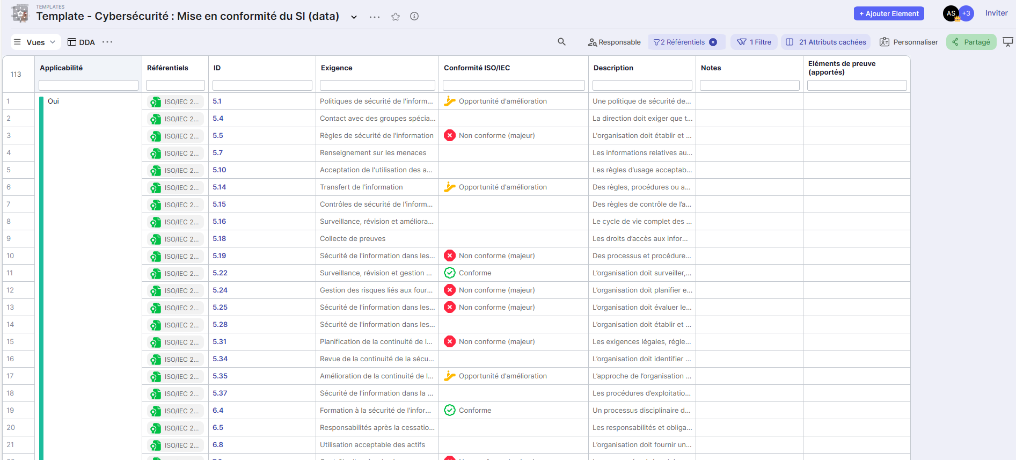Image resolution: width=1016 pixels, height=460 pixels.
Task: Click the Inviter link
Action: (x=996, y=13)
